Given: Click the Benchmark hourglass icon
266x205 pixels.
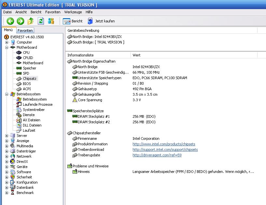Looking at the screenshot, I should coord(13,193).
